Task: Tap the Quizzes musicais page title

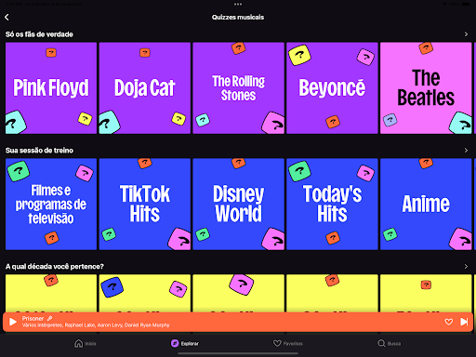Action: pos(238,17)
